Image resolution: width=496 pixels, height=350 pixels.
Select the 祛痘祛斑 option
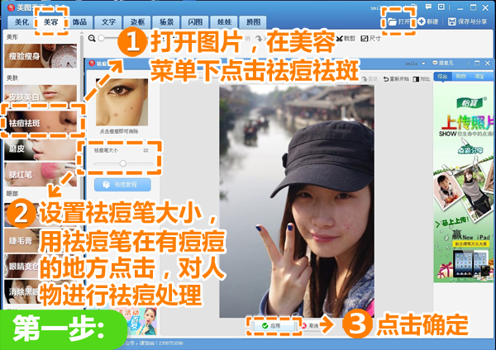pyautogui.click(x=41, y=122)
